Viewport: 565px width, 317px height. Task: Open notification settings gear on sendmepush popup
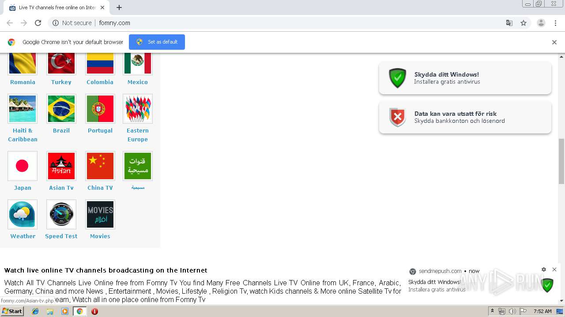[x=544, y=269]
